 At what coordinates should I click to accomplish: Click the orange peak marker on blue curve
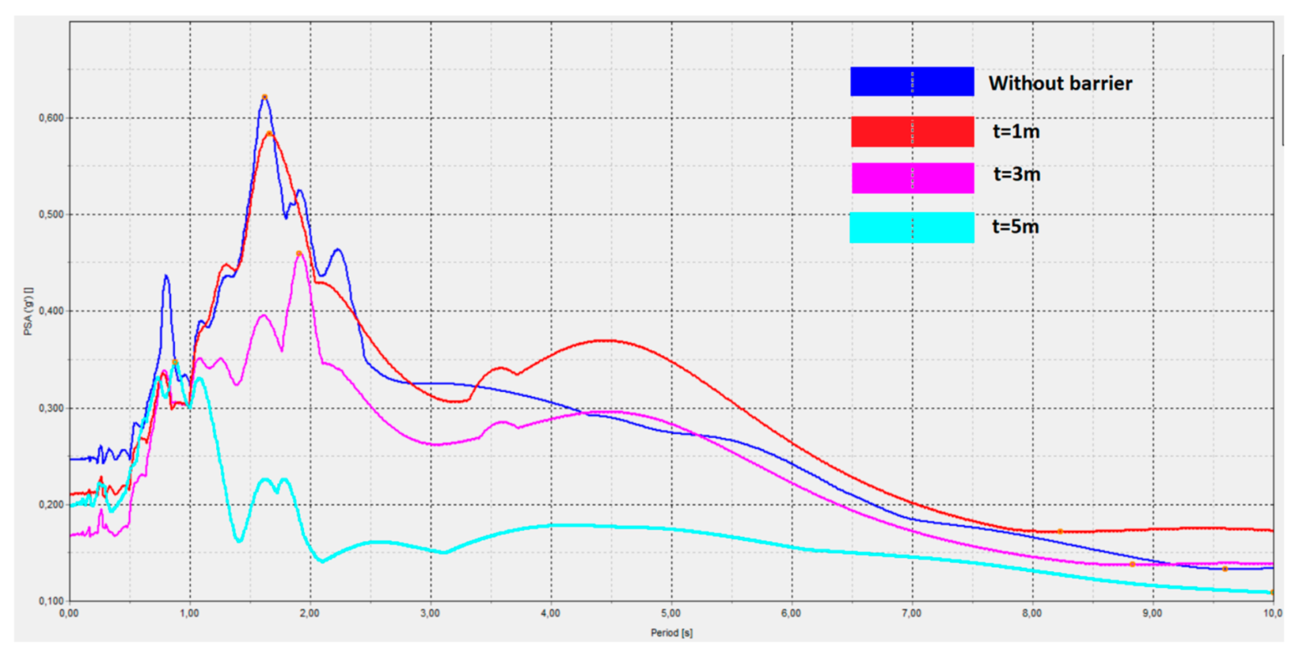[x=264, y=97]
